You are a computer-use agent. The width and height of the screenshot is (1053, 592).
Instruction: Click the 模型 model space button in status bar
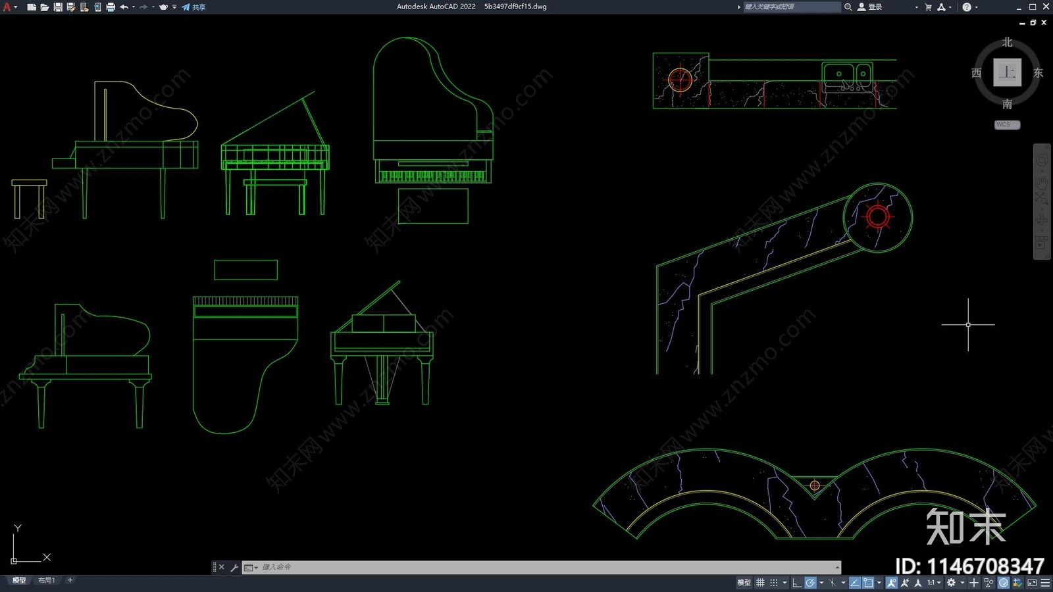[744, 583]
